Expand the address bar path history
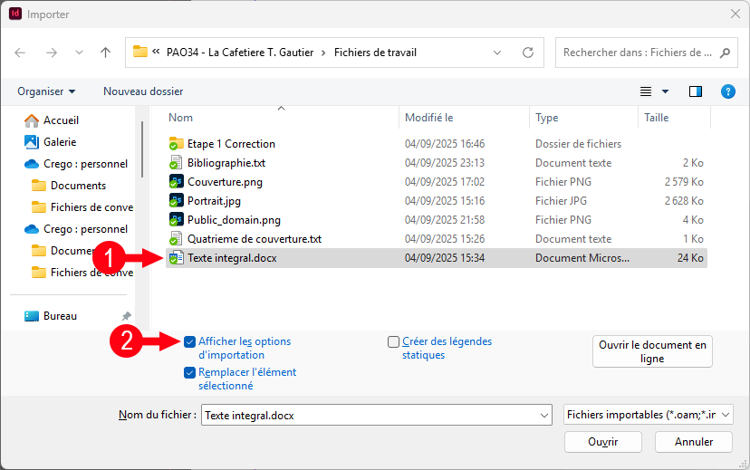This screenshot has width=750, height=470. pos(496,53)
